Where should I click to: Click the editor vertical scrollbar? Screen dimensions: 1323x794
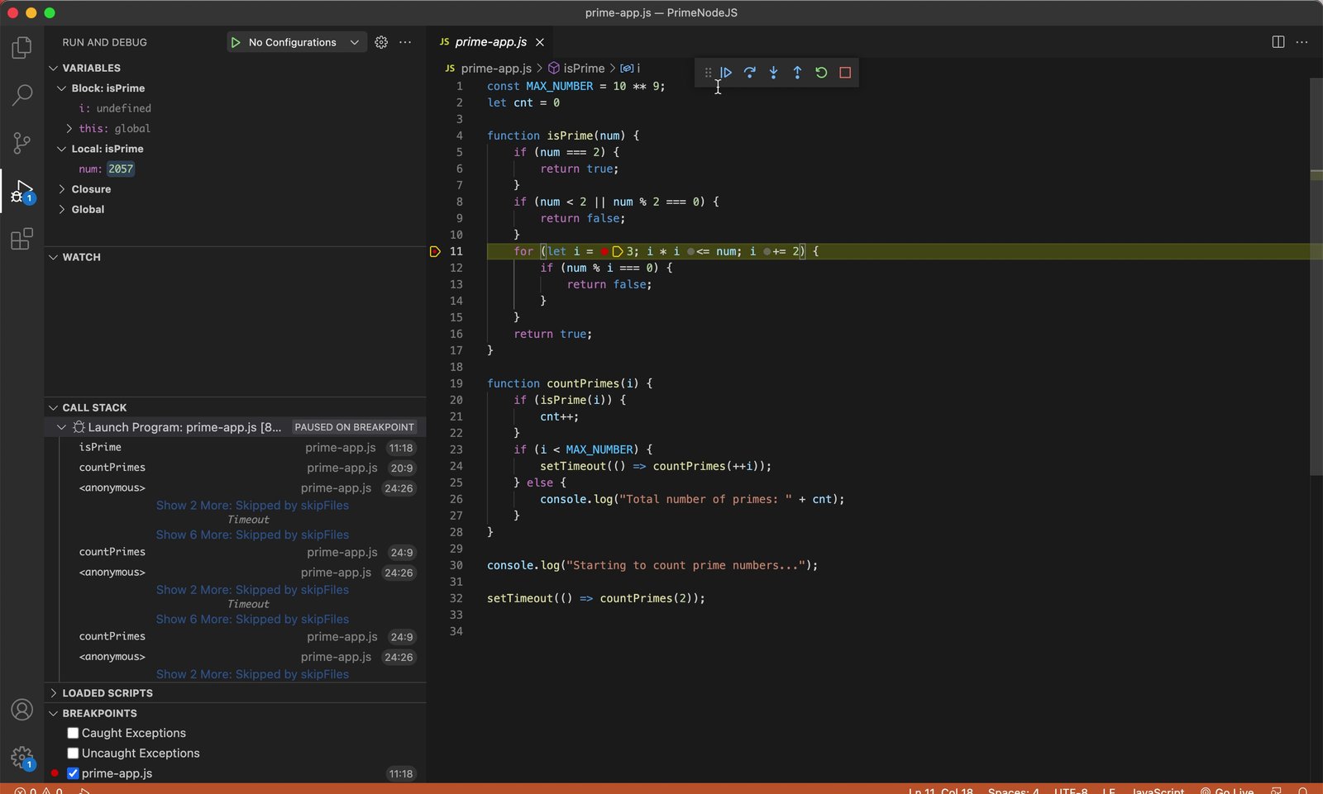tap(1316, 277)
